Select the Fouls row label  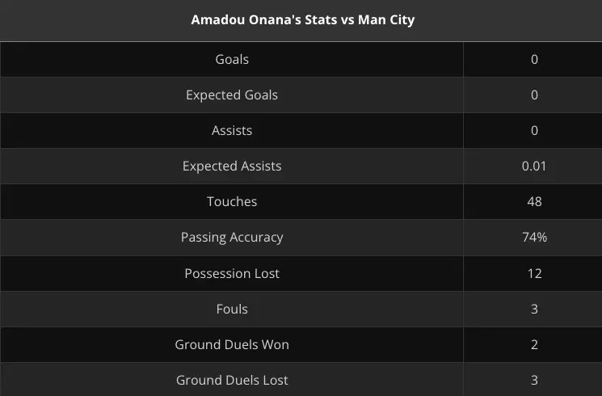(232, 309)
